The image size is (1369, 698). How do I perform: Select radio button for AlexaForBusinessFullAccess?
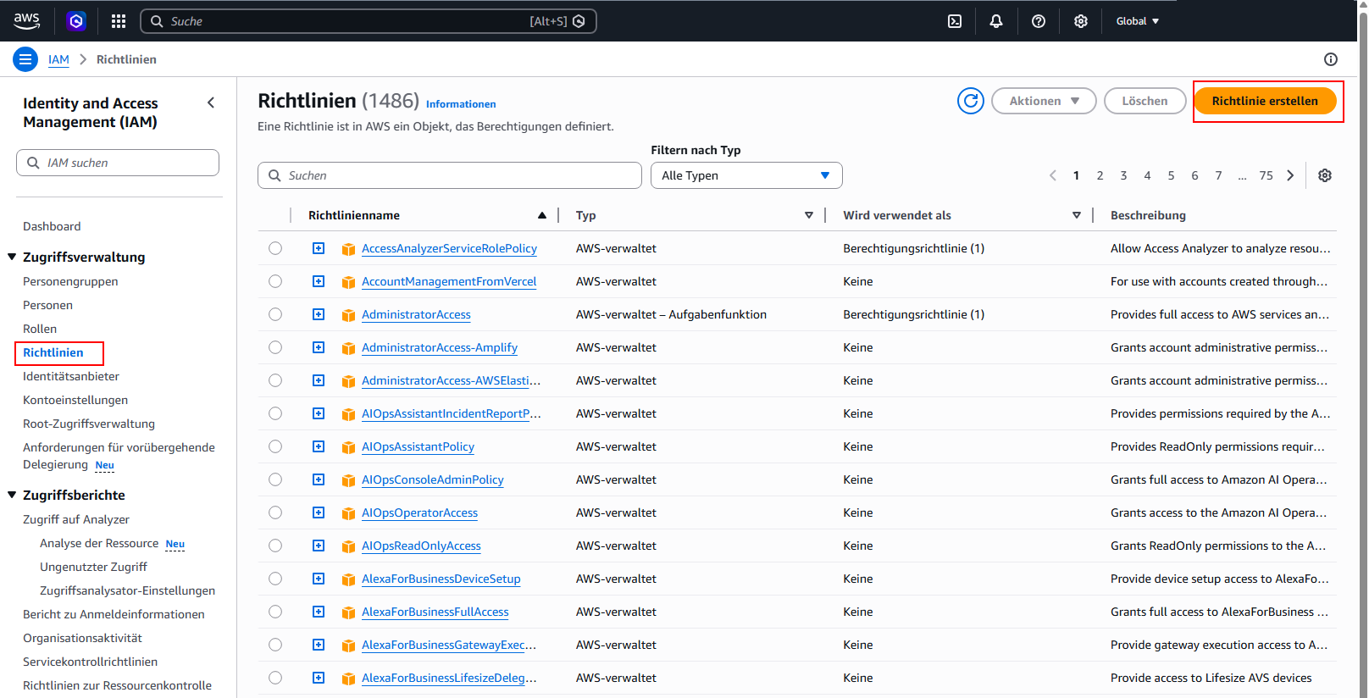[275, 612]
